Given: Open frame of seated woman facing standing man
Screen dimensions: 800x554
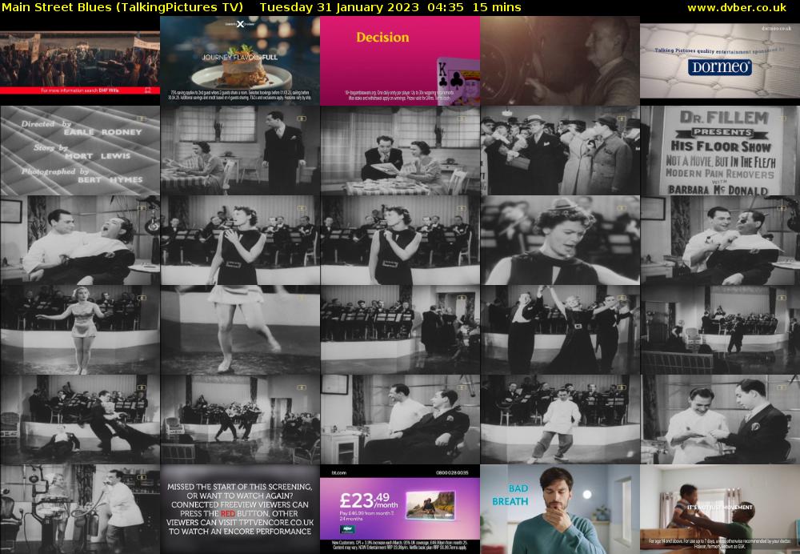Looking at the screenshot, I should 240,151.
